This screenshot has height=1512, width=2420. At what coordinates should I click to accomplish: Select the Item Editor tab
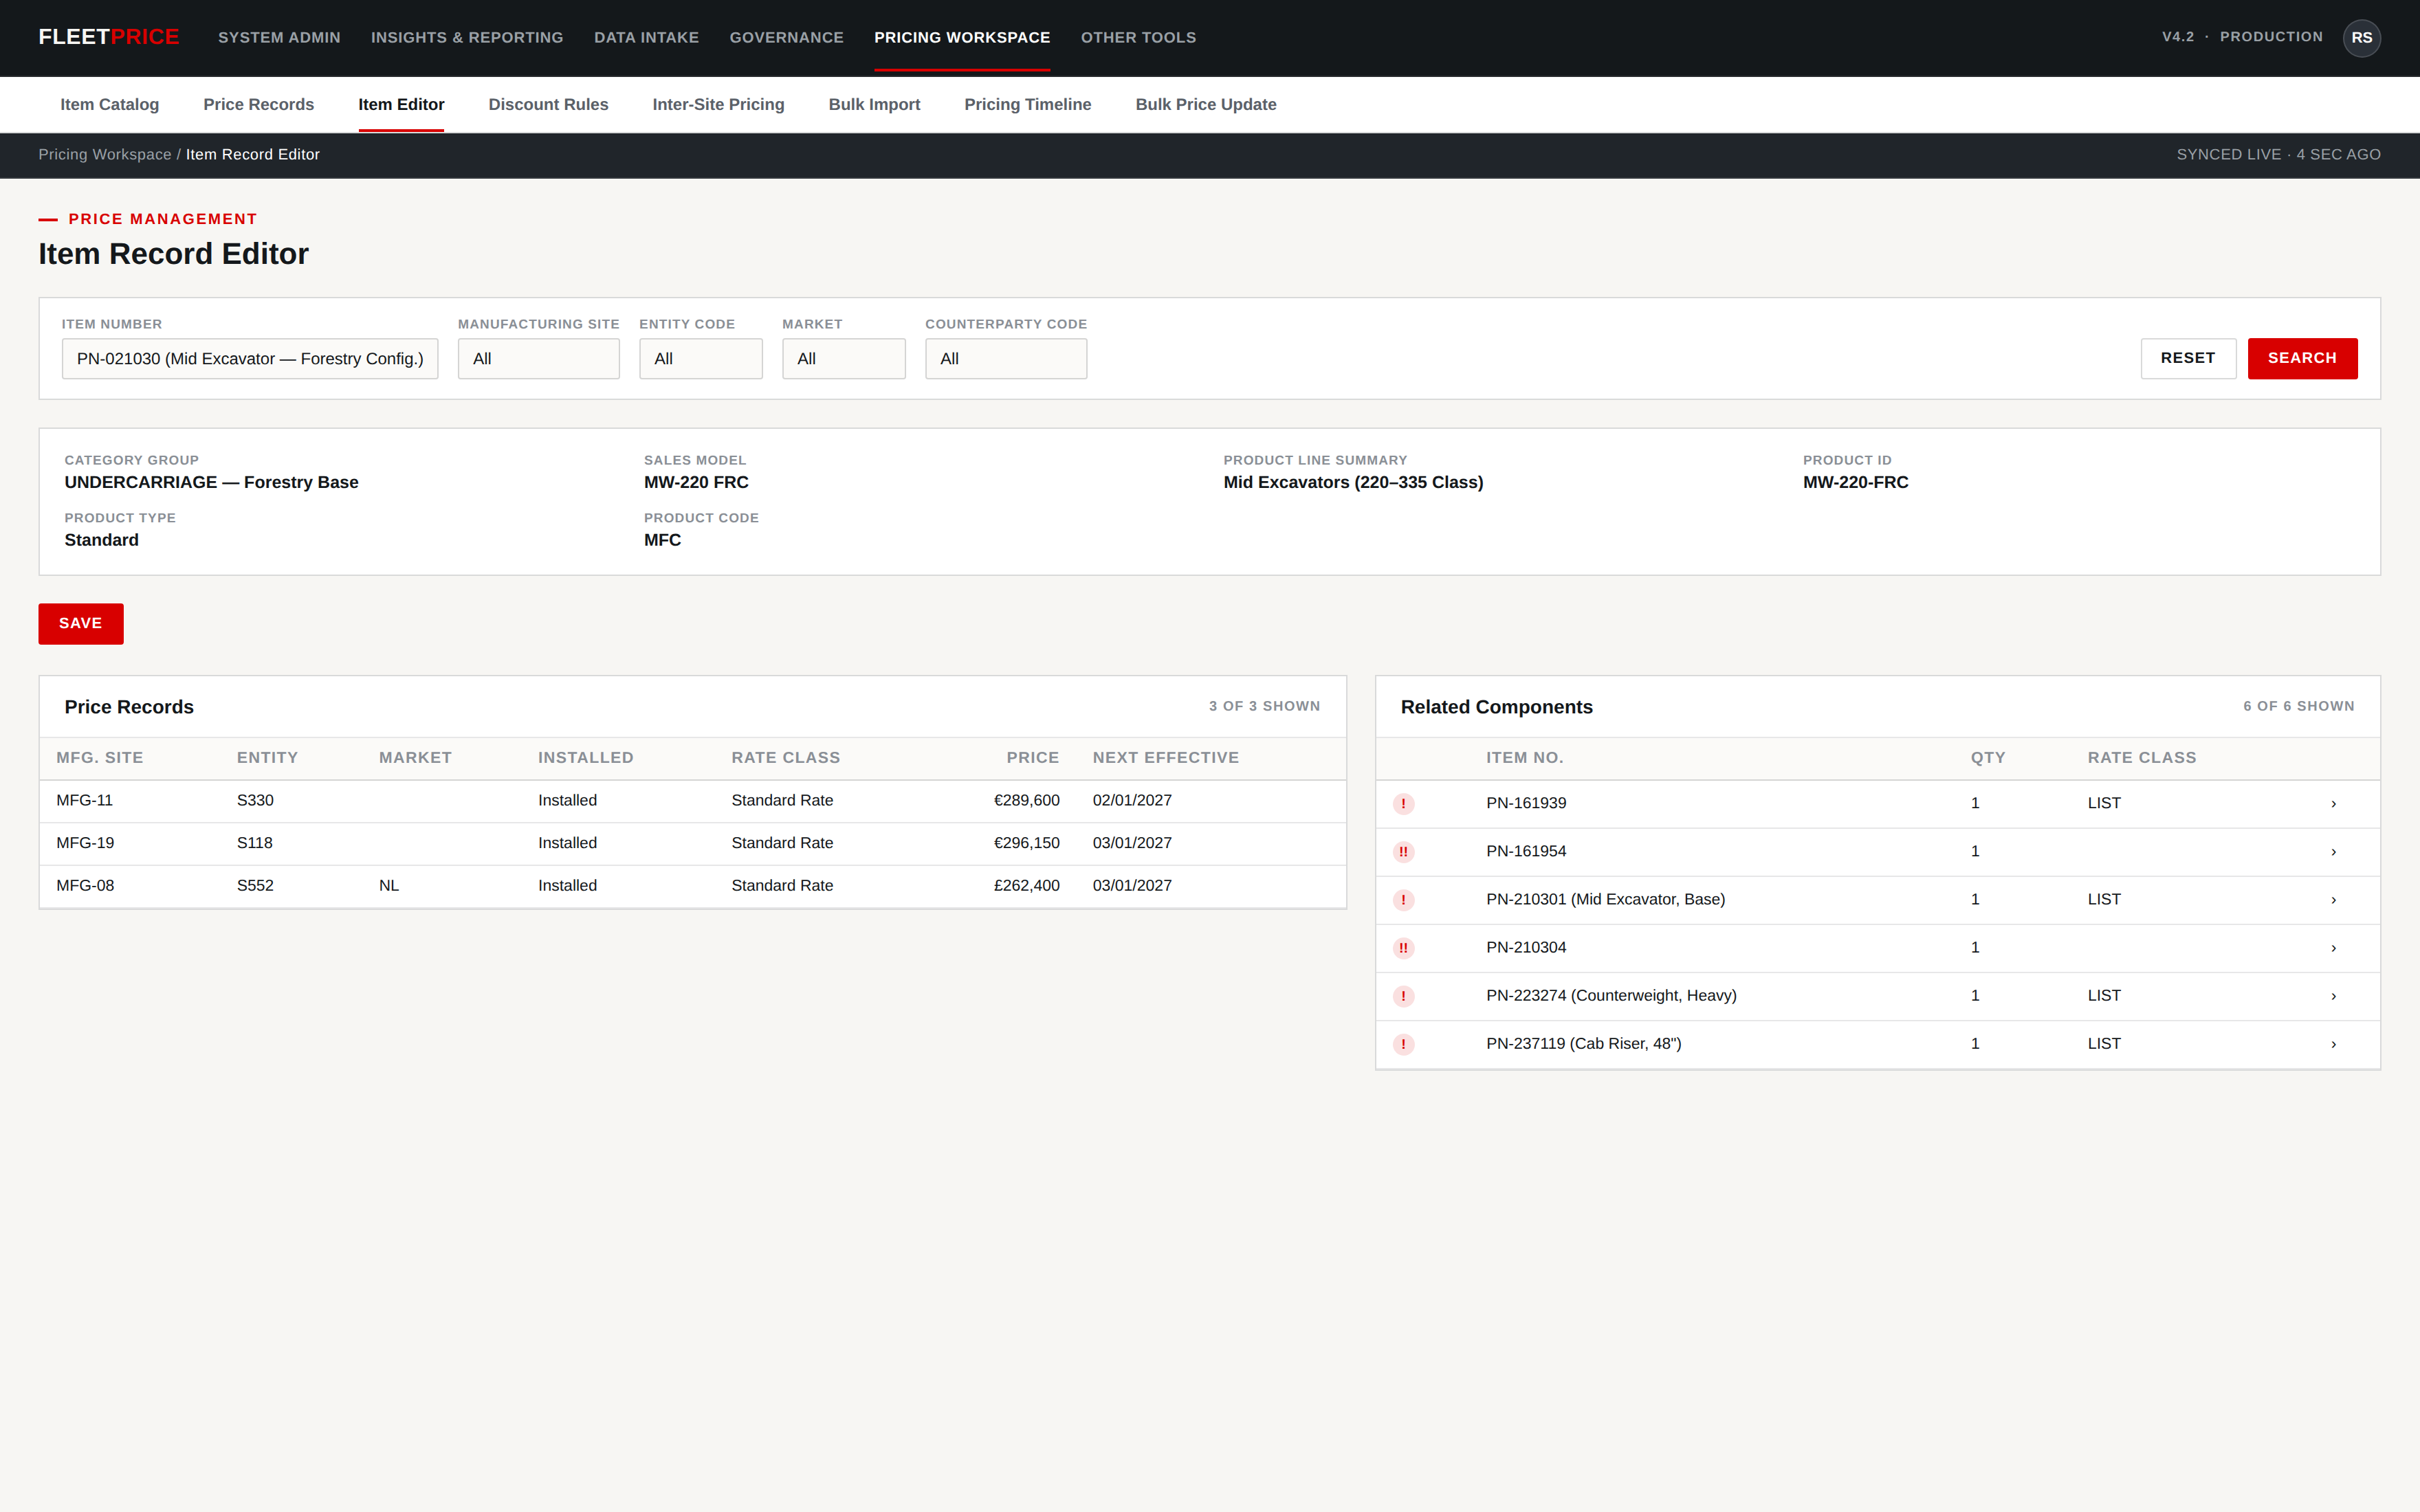401,104
